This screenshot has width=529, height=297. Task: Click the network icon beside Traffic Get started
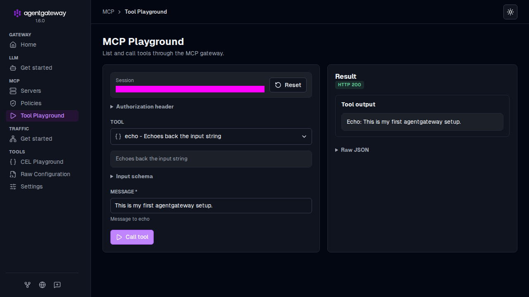pos(13,139)
